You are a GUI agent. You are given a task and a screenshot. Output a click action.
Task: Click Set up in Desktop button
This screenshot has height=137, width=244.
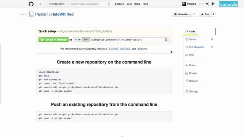click(53, 40)
